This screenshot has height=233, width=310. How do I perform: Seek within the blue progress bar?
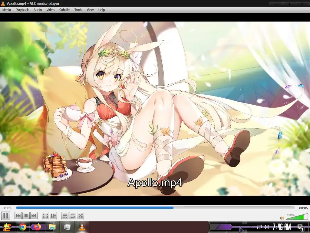pos(155,208)
